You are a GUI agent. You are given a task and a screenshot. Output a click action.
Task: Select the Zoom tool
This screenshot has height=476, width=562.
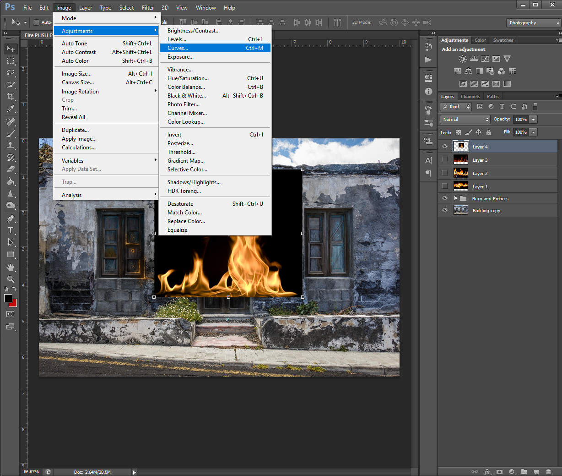pos(11,279)
